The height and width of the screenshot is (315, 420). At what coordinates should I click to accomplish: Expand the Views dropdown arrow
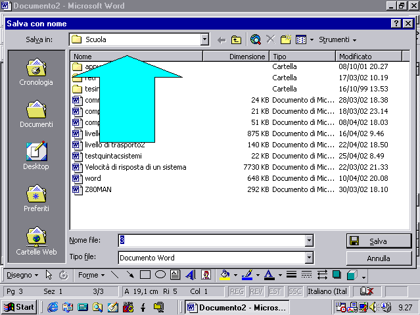click(312, 40)
